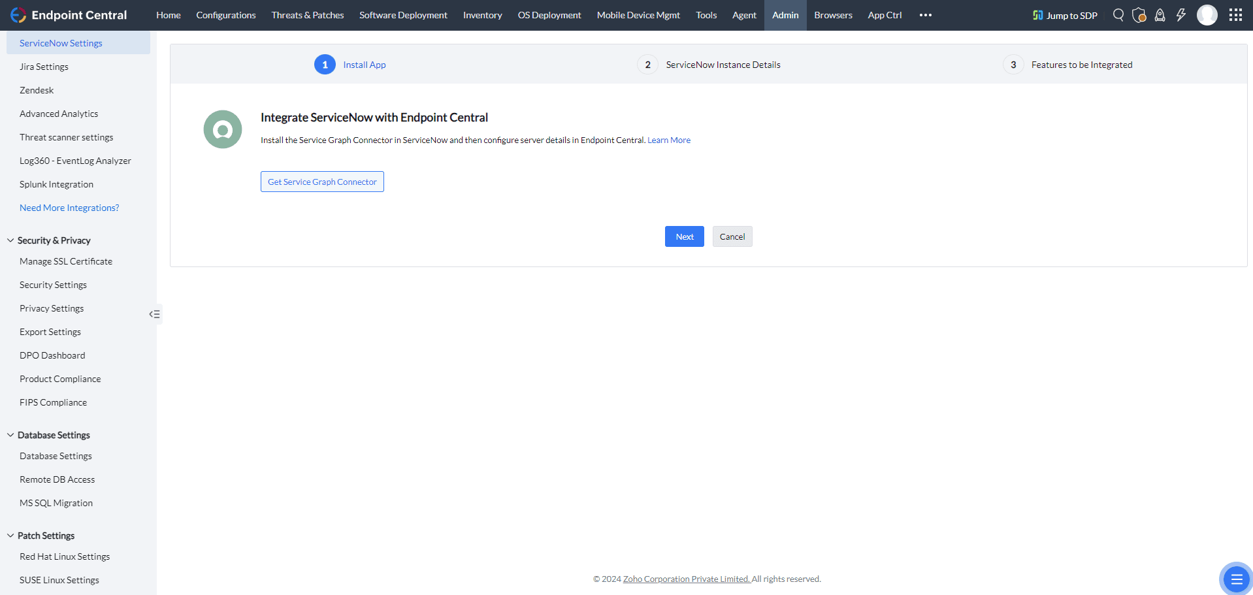Viewport: 1253px width, 595px height.
Task: Open what's new via the rocket icon
Action: tap(1160, 15)
